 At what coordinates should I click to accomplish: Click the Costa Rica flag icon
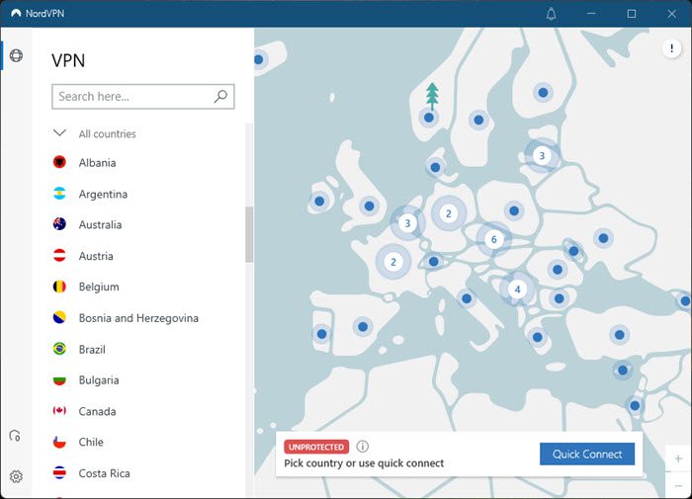pos(59,473)
